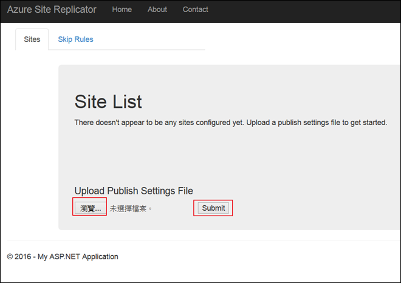Viewport: 401px width, 283px height.
Task: Click empty gray panel area above upload label
Action: click(x=231, y=155)
